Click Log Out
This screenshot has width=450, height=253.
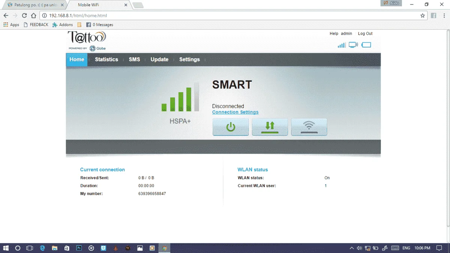tap(365, 34)
